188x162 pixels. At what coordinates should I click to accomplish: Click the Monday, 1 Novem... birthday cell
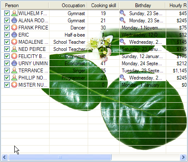(143, 28)
